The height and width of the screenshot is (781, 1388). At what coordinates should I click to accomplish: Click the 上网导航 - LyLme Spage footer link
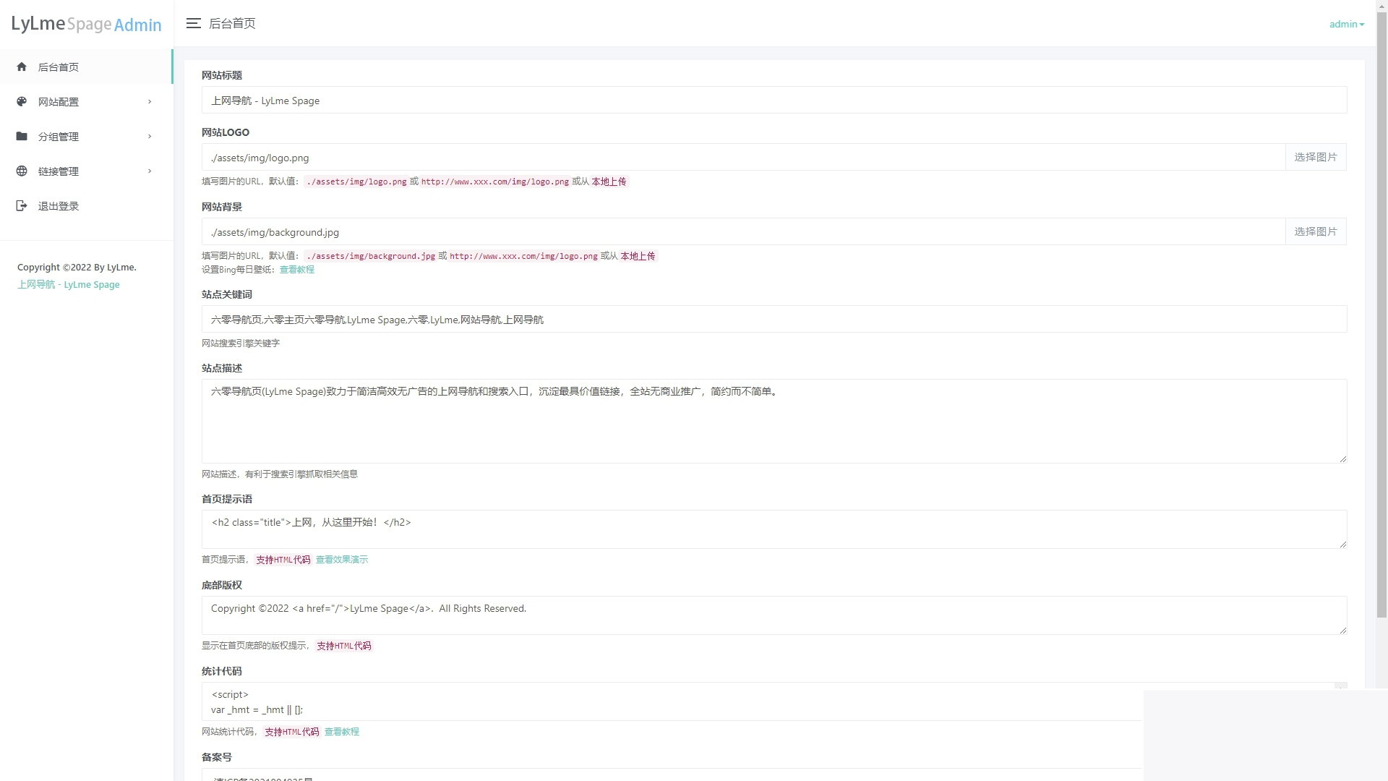[69, 285]
